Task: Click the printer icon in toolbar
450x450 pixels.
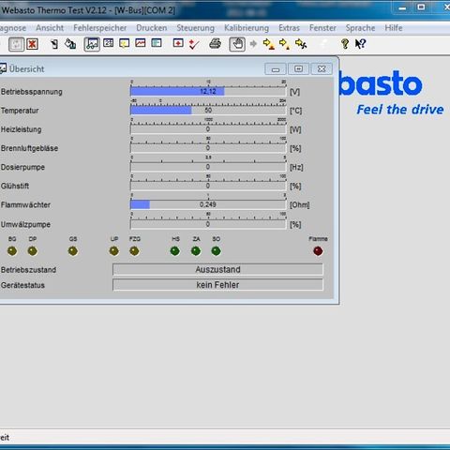Action: (x=215, y=43)
